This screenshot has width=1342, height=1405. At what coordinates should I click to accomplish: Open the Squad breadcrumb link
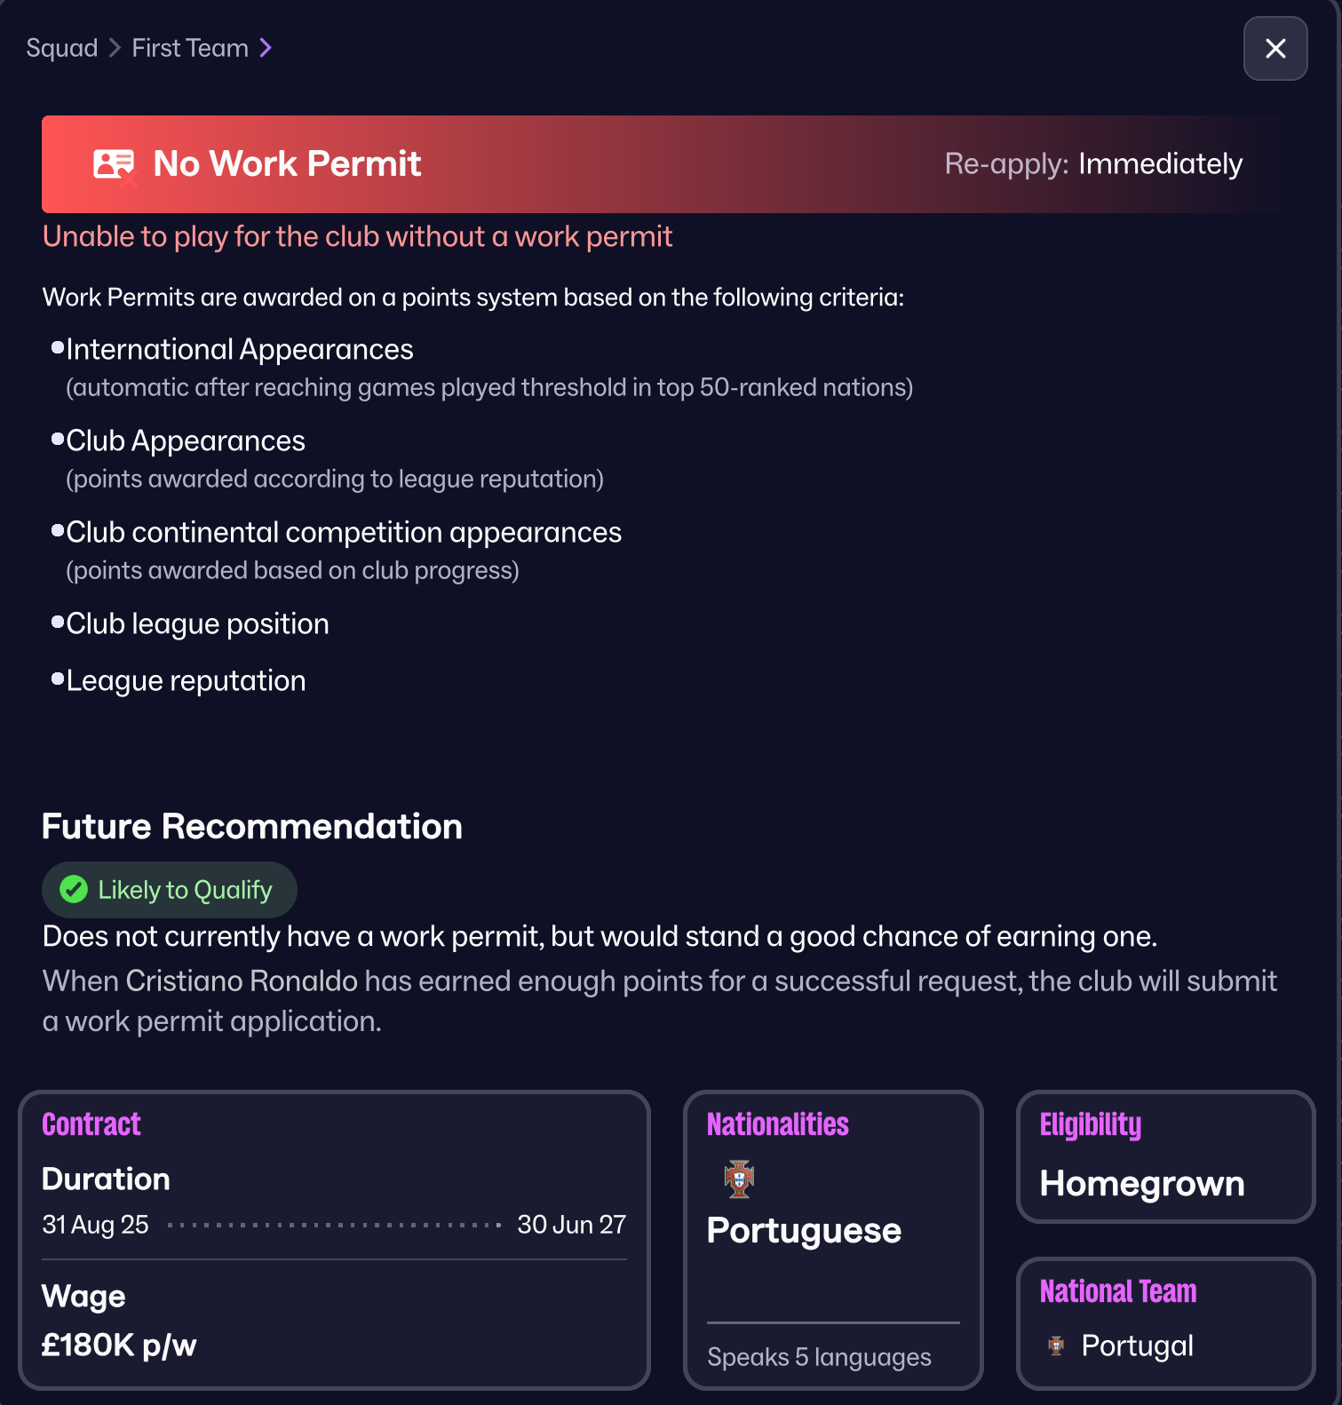coord(62,48)
